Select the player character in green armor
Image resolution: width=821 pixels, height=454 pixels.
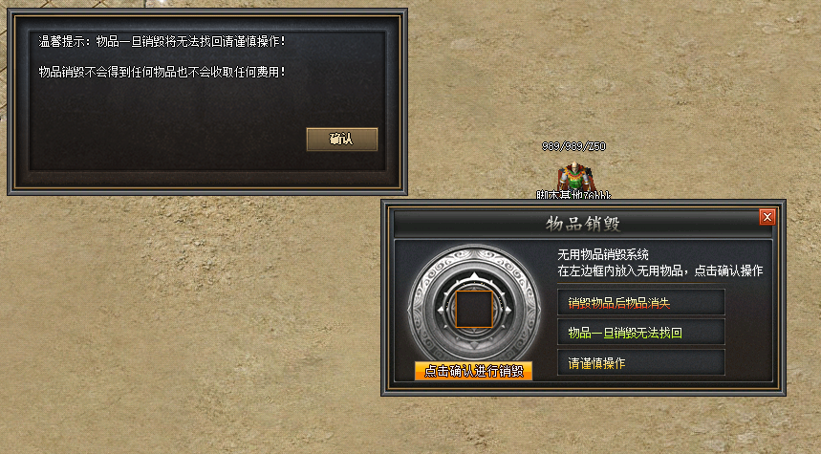[x=573, y=177]
